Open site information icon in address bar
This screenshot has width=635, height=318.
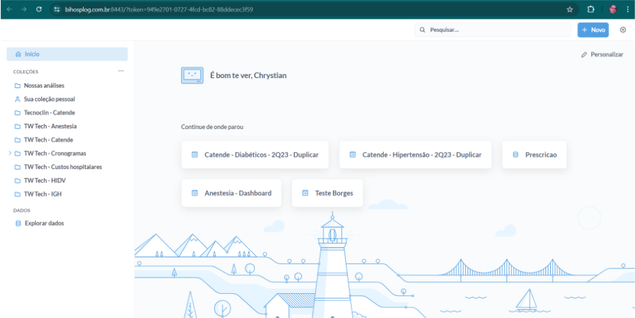pyautogui.click(x=57, y=9)
